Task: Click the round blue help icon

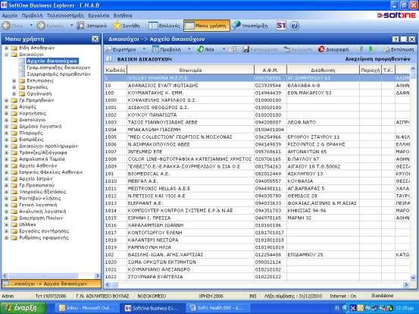Action: [x=295, y=26]
